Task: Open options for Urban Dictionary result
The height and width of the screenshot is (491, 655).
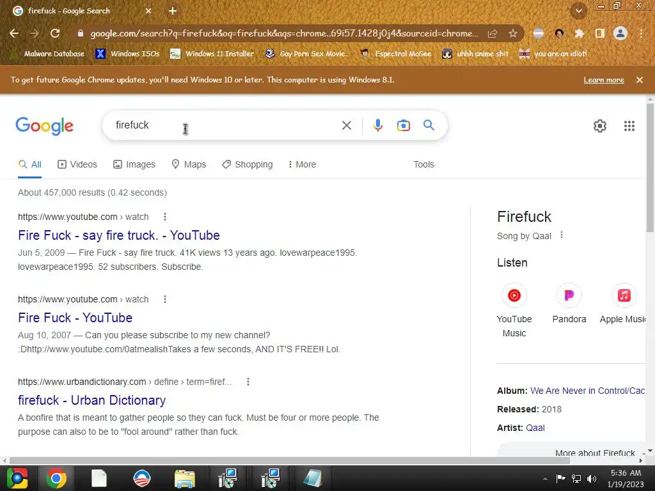Action: pyautogui.click(x=248, y=382)
